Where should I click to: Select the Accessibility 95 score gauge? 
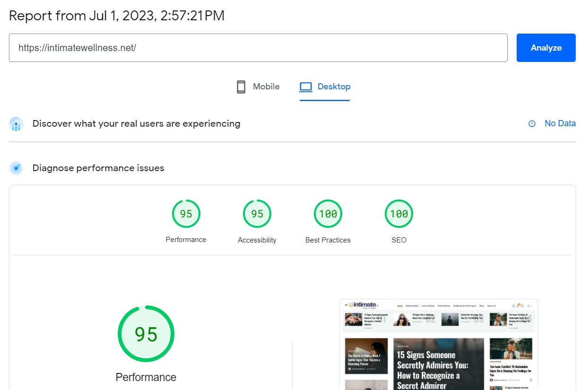(x=257, y=214)
